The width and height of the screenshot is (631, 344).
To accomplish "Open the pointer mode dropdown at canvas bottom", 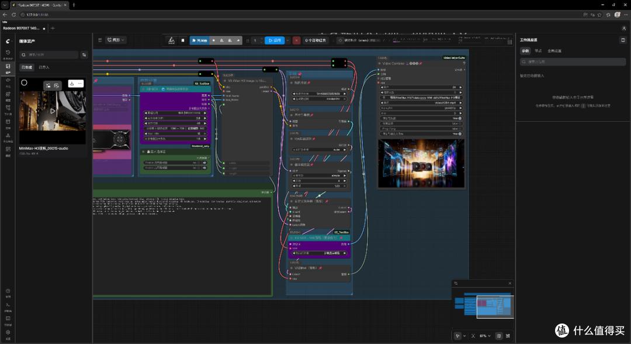I will click(464, 336).
